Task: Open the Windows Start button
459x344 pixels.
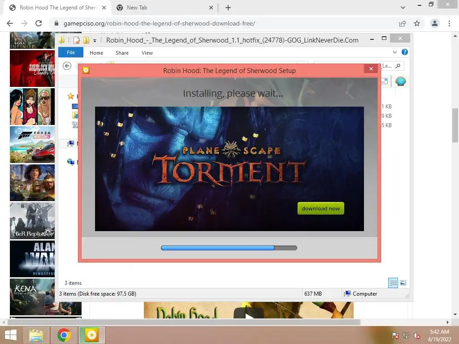Action: pyautogui.click(x=11, y=335)
